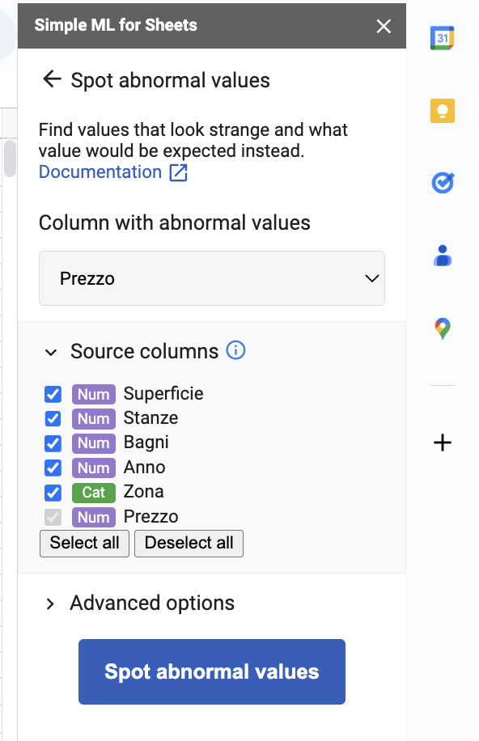Screen dimensions: 479x741
Task: Open Google Maps pin icon
Action: (443, 328)
